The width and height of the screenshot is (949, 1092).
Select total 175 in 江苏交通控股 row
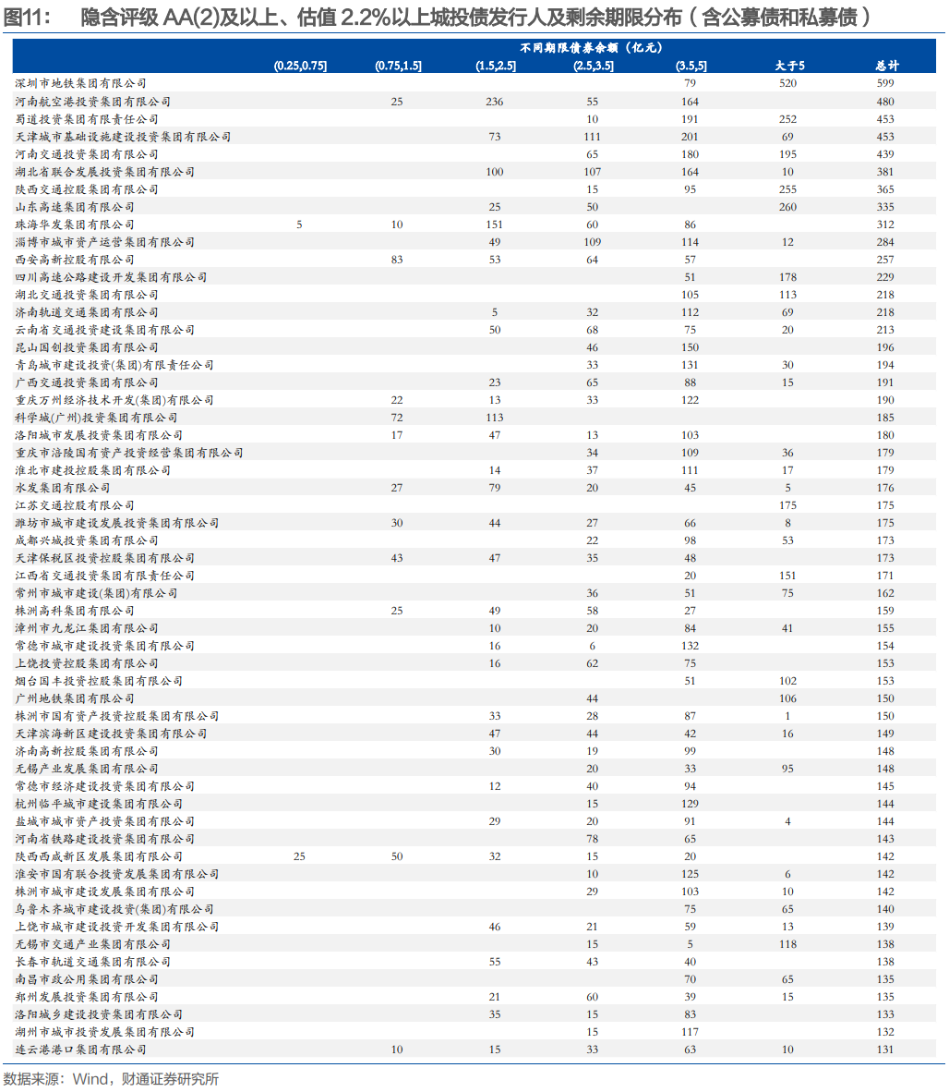pos(885,505)
